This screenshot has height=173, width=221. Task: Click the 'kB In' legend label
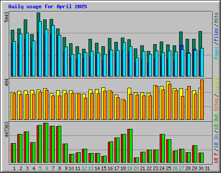pos(216,141)
